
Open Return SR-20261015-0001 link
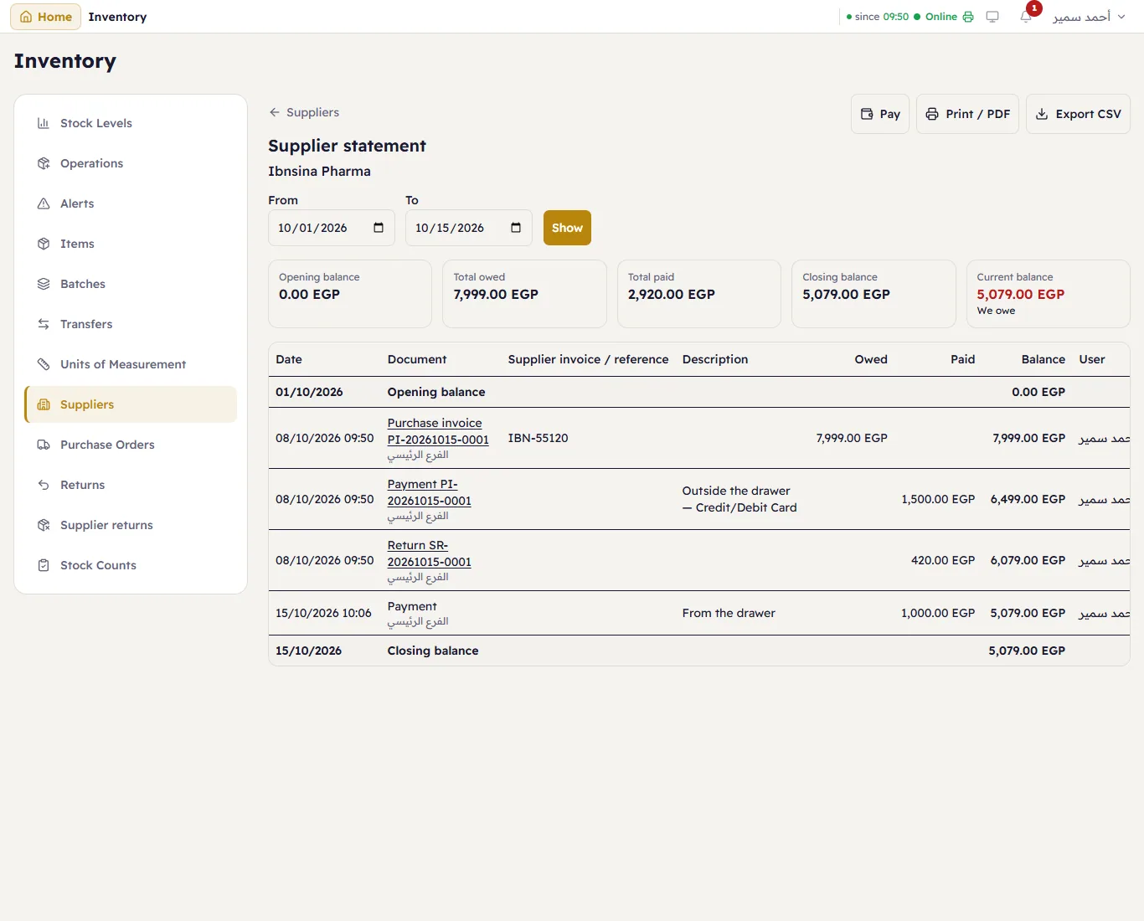coord(429,553)
